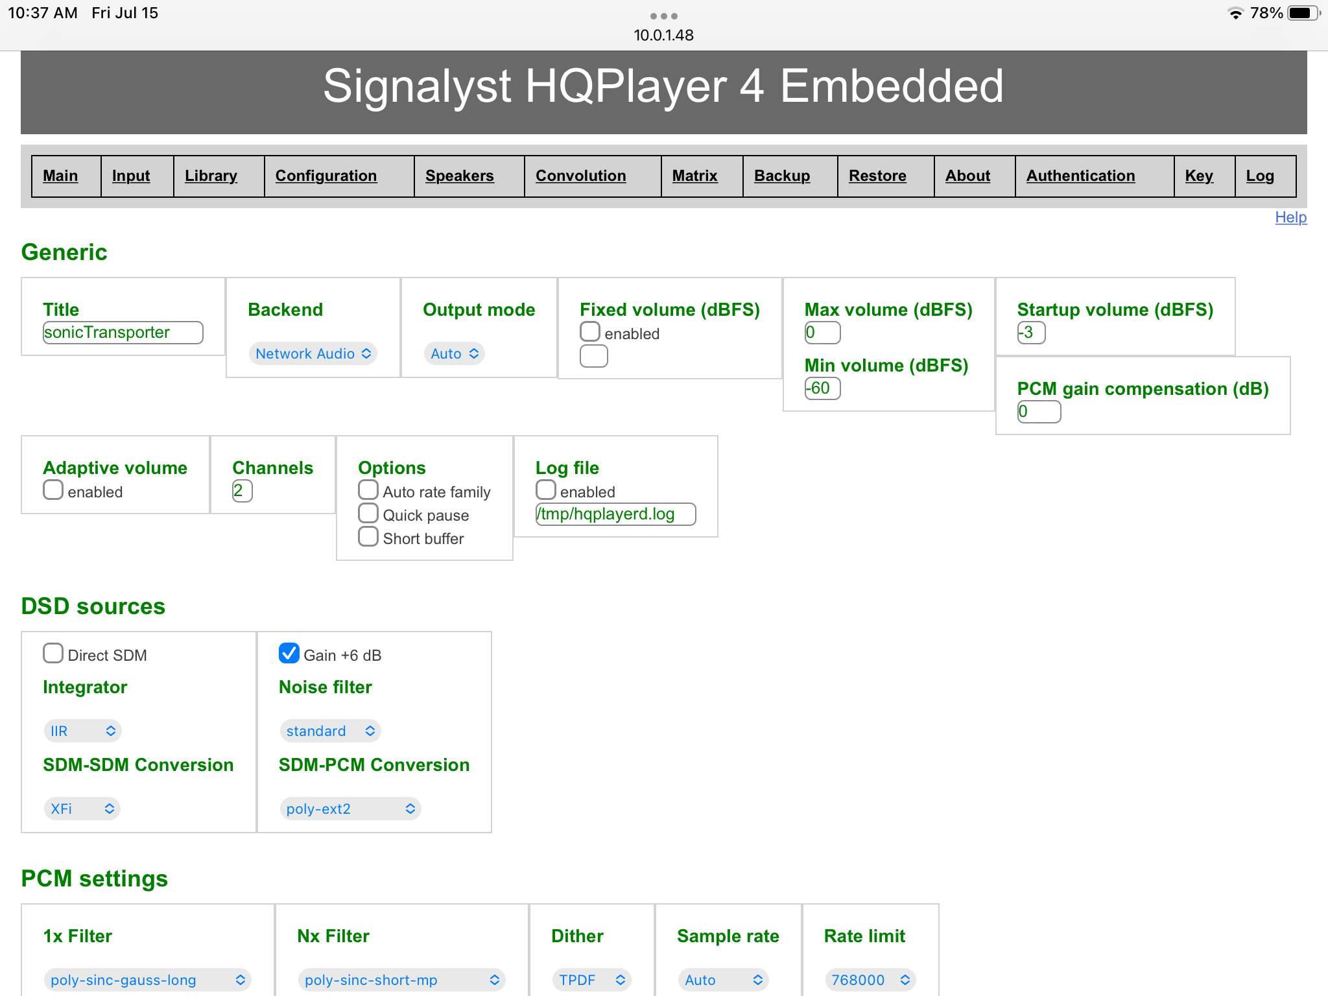Tap the 10.0.1.48 address bar text
This screenshot has height=996, width=1328.
coord(664,35)
